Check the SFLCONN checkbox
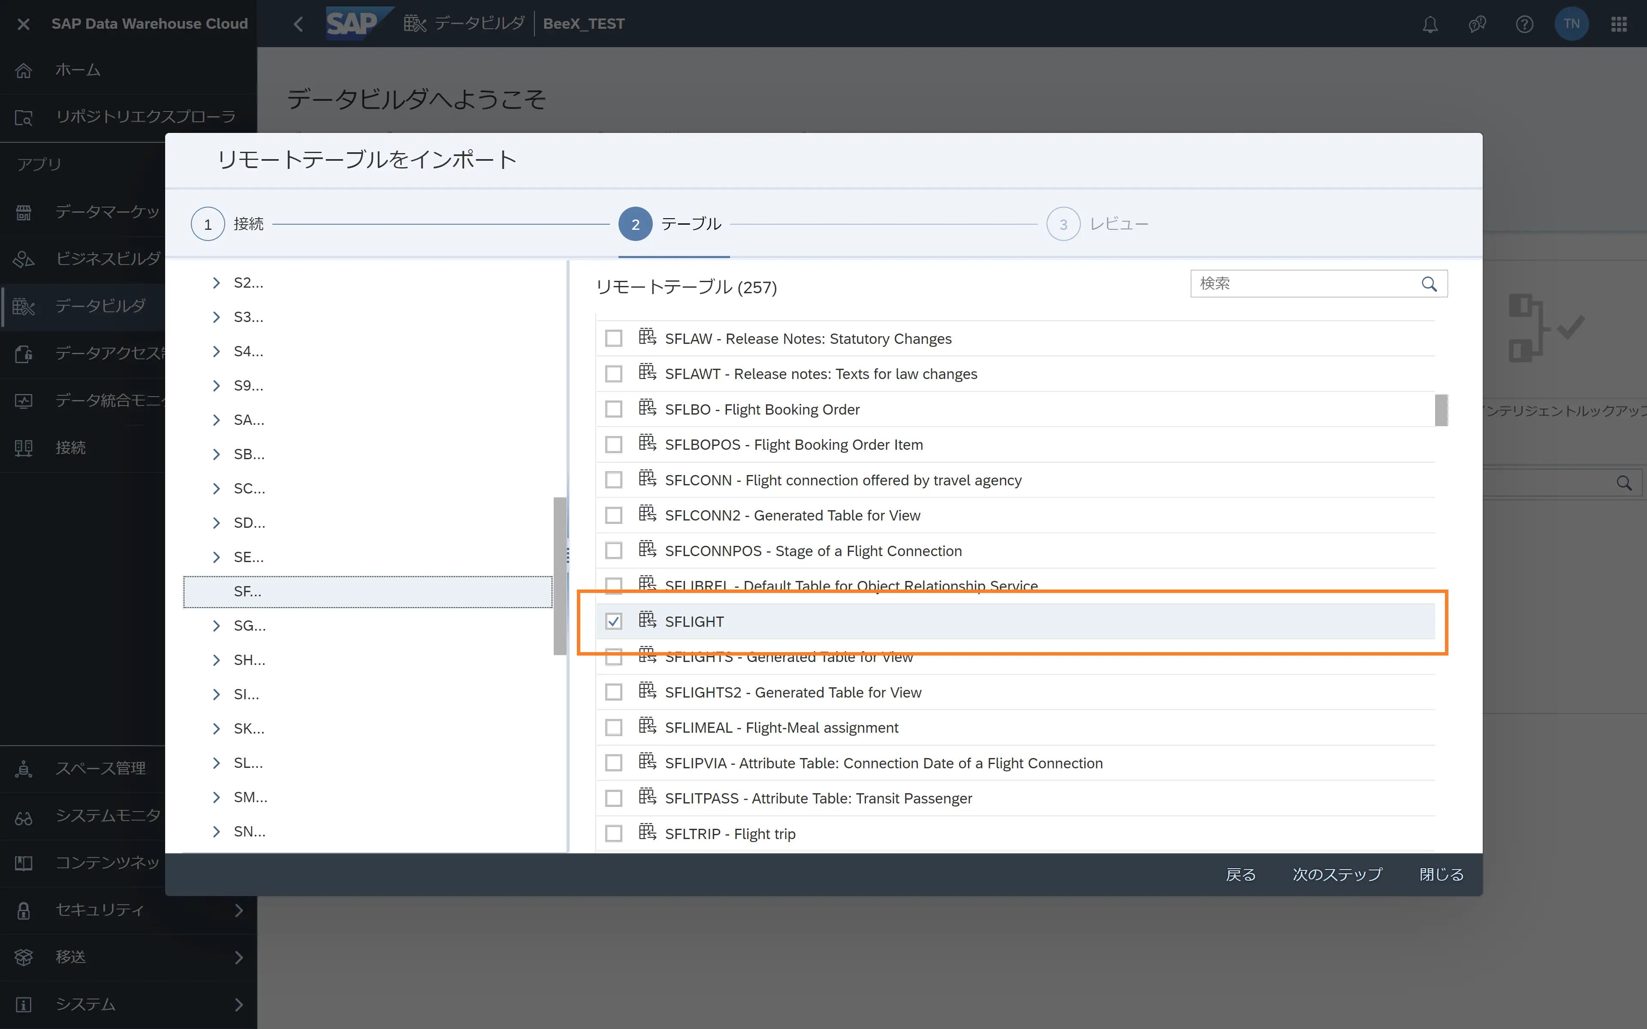 613,480
